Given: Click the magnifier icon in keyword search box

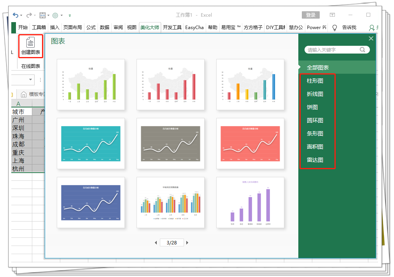Looking at the screenshot, I should coord(362,50).
